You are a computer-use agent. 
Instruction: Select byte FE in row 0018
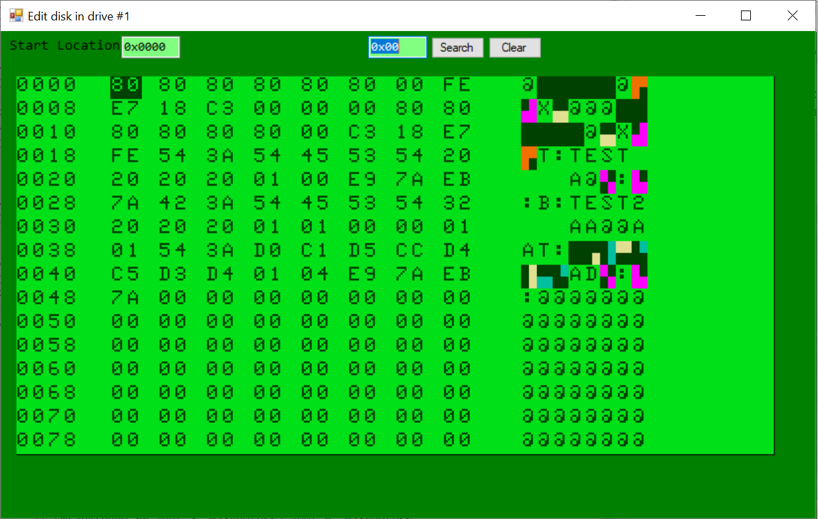click(x=126, y=156)
